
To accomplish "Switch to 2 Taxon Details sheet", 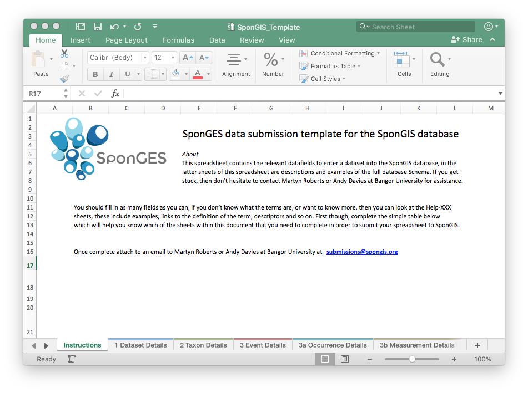I will coord(203,345).
